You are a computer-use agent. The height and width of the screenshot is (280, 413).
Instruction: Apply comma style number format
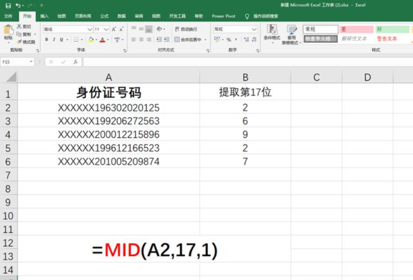(x=236, y=40)
